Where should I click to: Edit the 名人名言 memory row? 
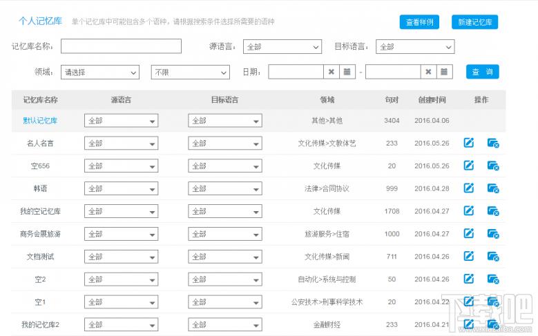click(x=469, y=143)
